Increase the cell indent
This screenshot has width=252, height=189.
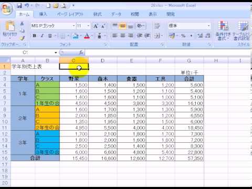(147, 36)
